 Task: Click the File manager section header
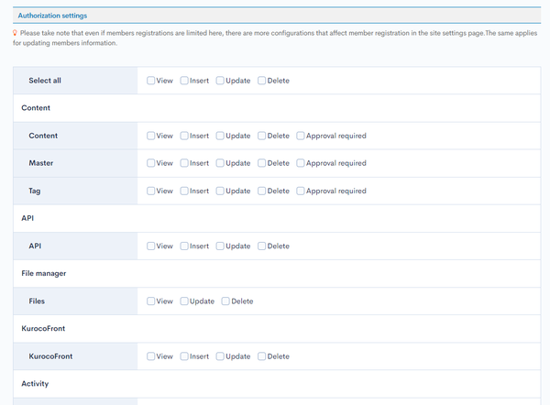(x=44, y=273)
